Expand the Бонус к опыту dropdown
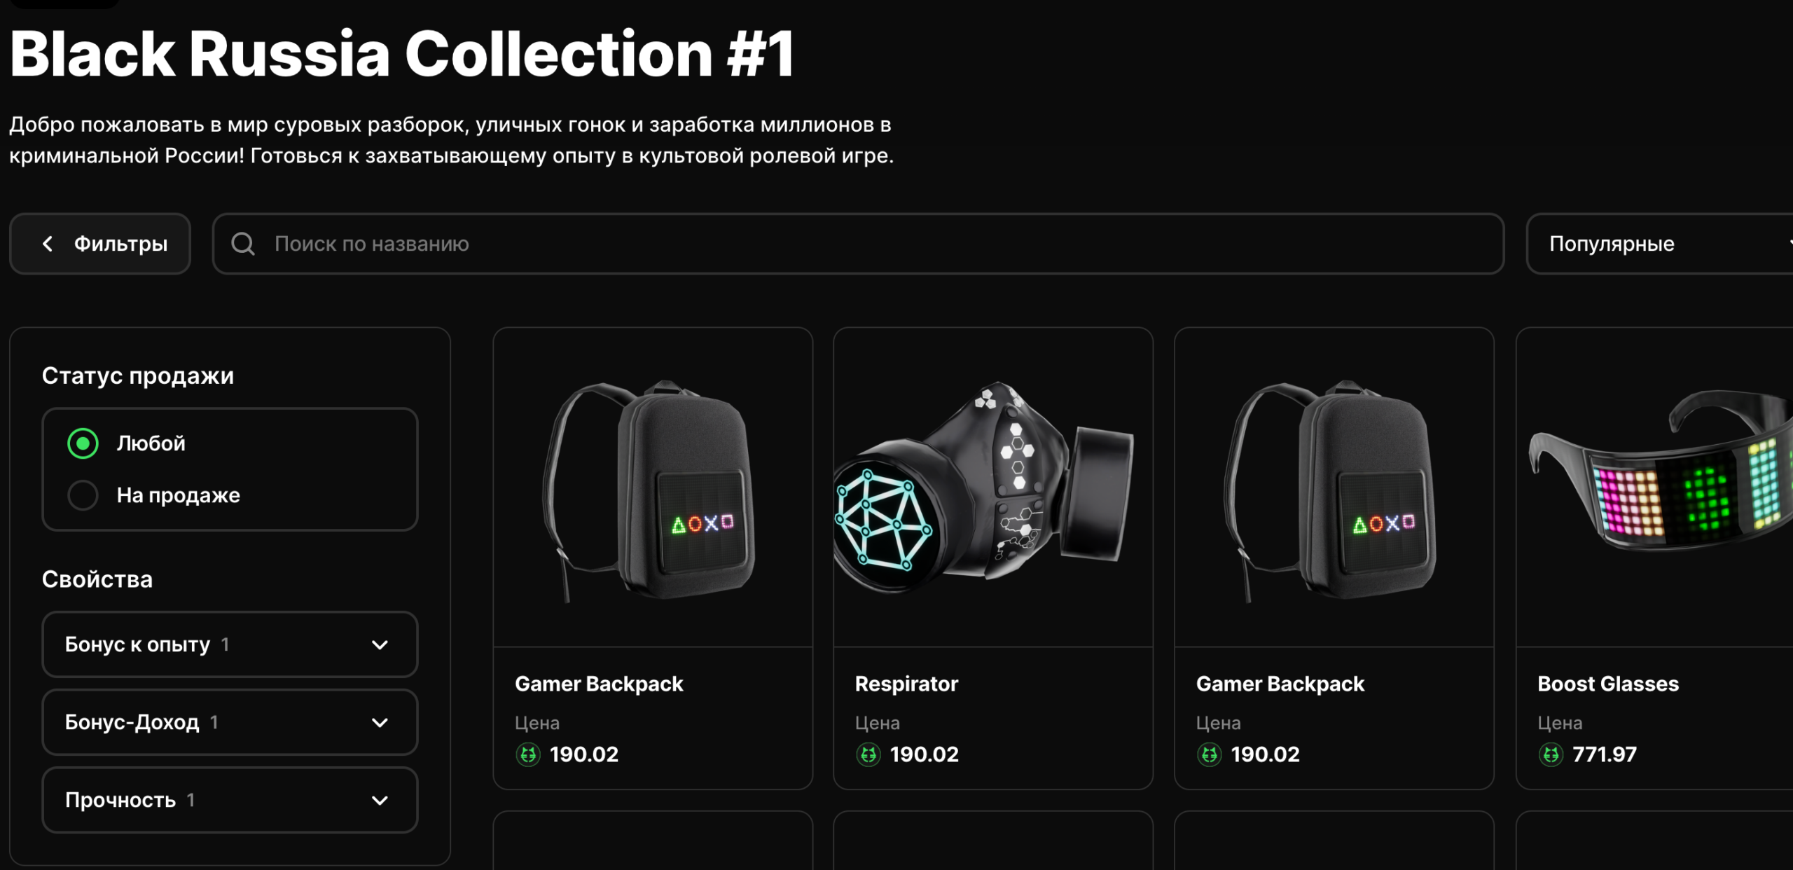Viewport: 1793px width, 870px height. point(230,644)
